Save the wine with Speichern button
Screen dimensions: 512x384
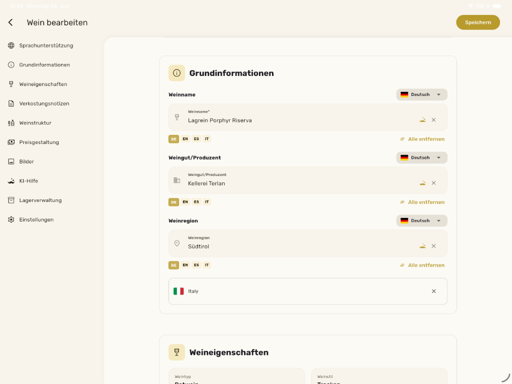coord(477,22)
